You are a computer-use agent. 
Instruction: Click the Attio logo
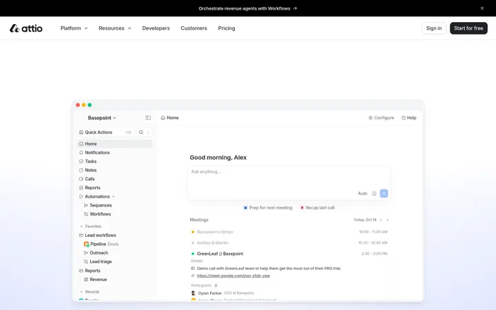(x=26, y=28)
